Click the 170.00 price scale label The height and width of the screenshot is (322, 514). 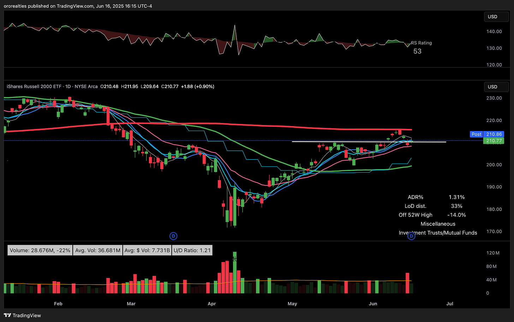[x=494, y=231]
